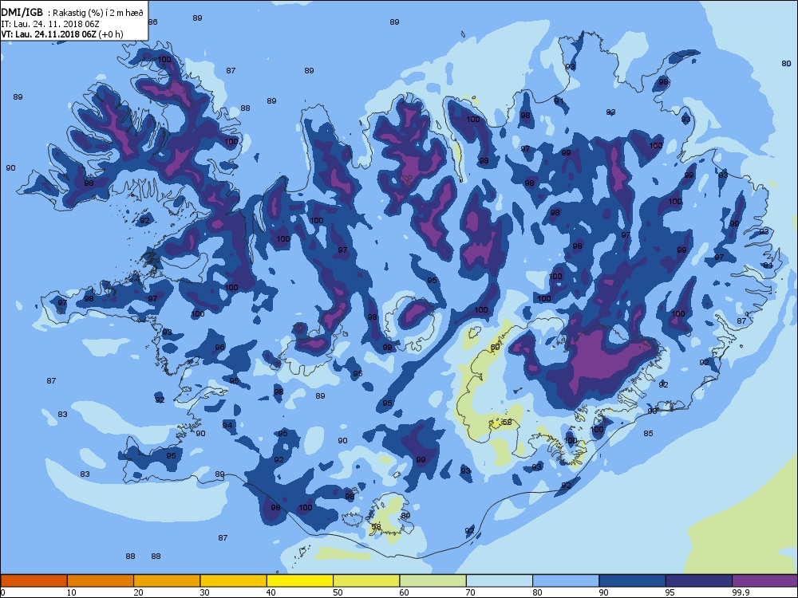Click the legend scale label '10'
Viewport: 798px width, 598px height.
click(71, 592)
